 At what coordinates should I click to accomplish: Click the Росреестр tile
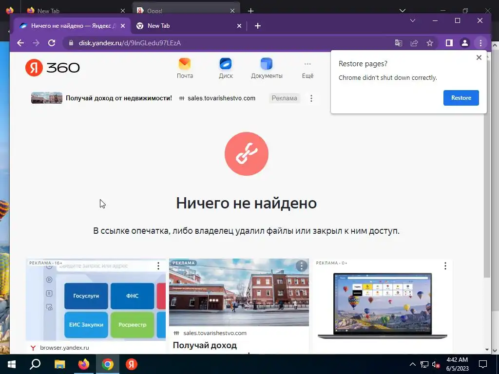132,325
